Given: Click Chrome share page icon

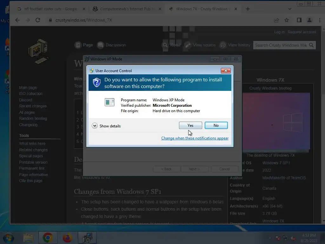Looking at the screenshot, I should click(276, 20).
